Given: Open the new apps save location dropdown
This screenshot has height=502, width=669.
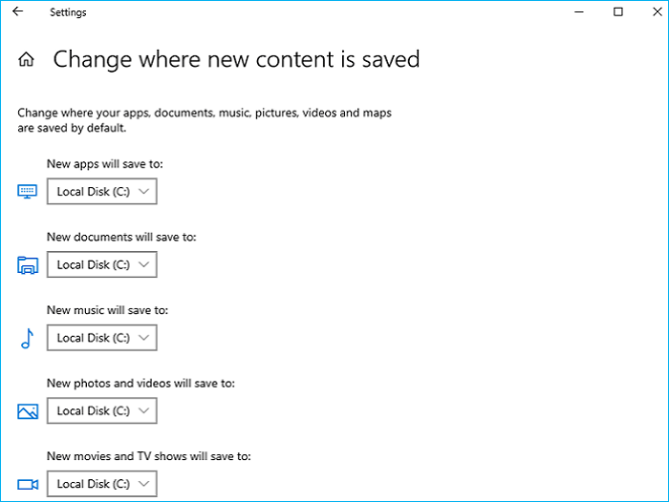Looking at the screenshot, I should [x=101, y=192].
